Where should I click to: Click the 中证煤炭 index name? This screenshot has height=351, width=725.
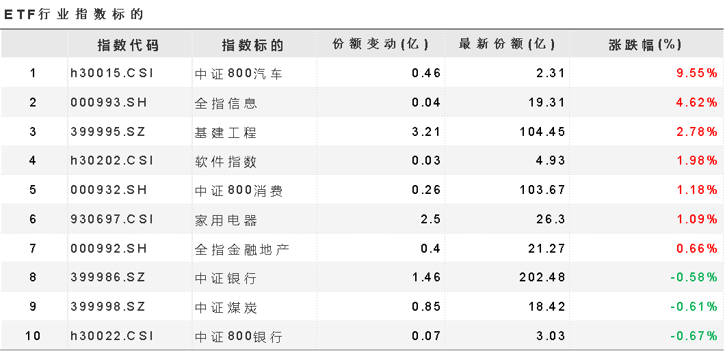226,307
